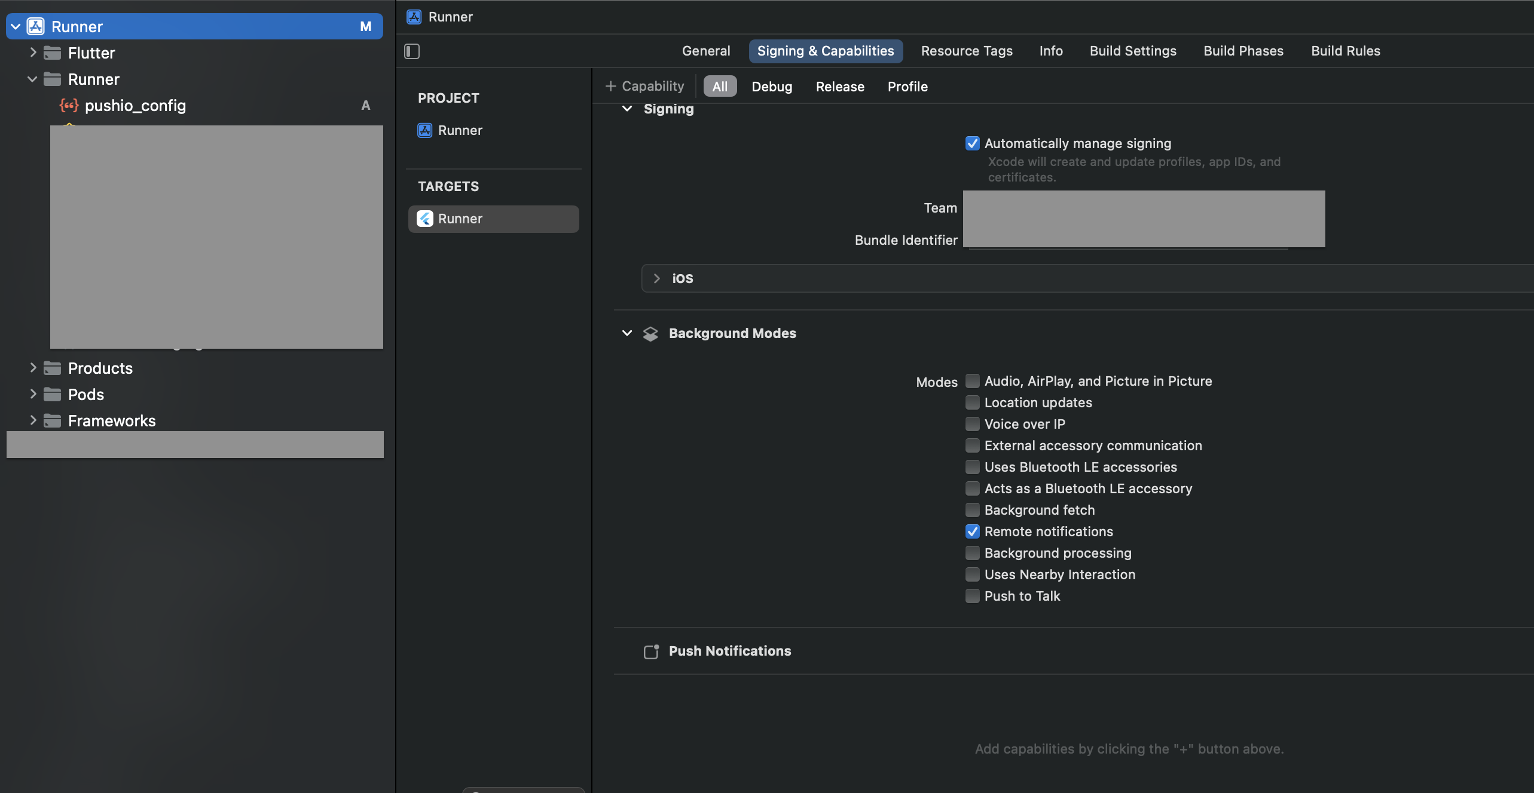1534x793 pixels.
Task: Click the Pods folder icon
Action: click(53, 395)
